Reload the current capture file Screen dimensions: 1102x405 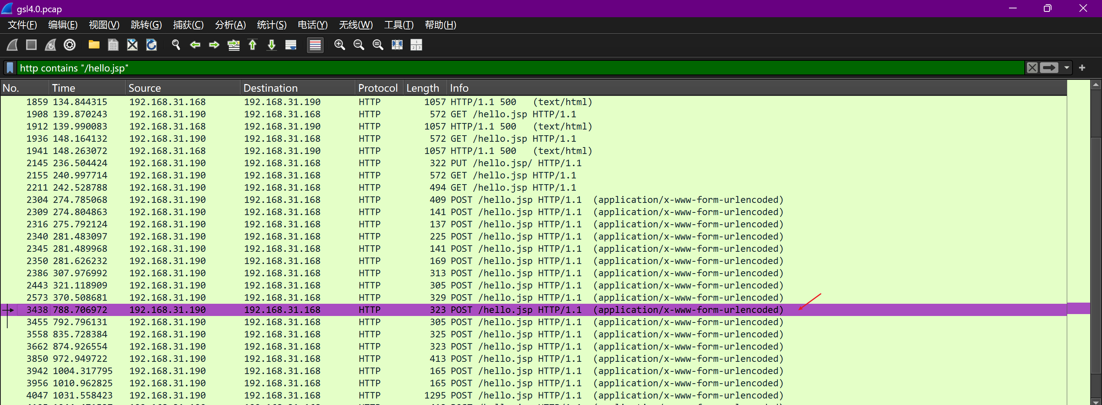[152, 45]
